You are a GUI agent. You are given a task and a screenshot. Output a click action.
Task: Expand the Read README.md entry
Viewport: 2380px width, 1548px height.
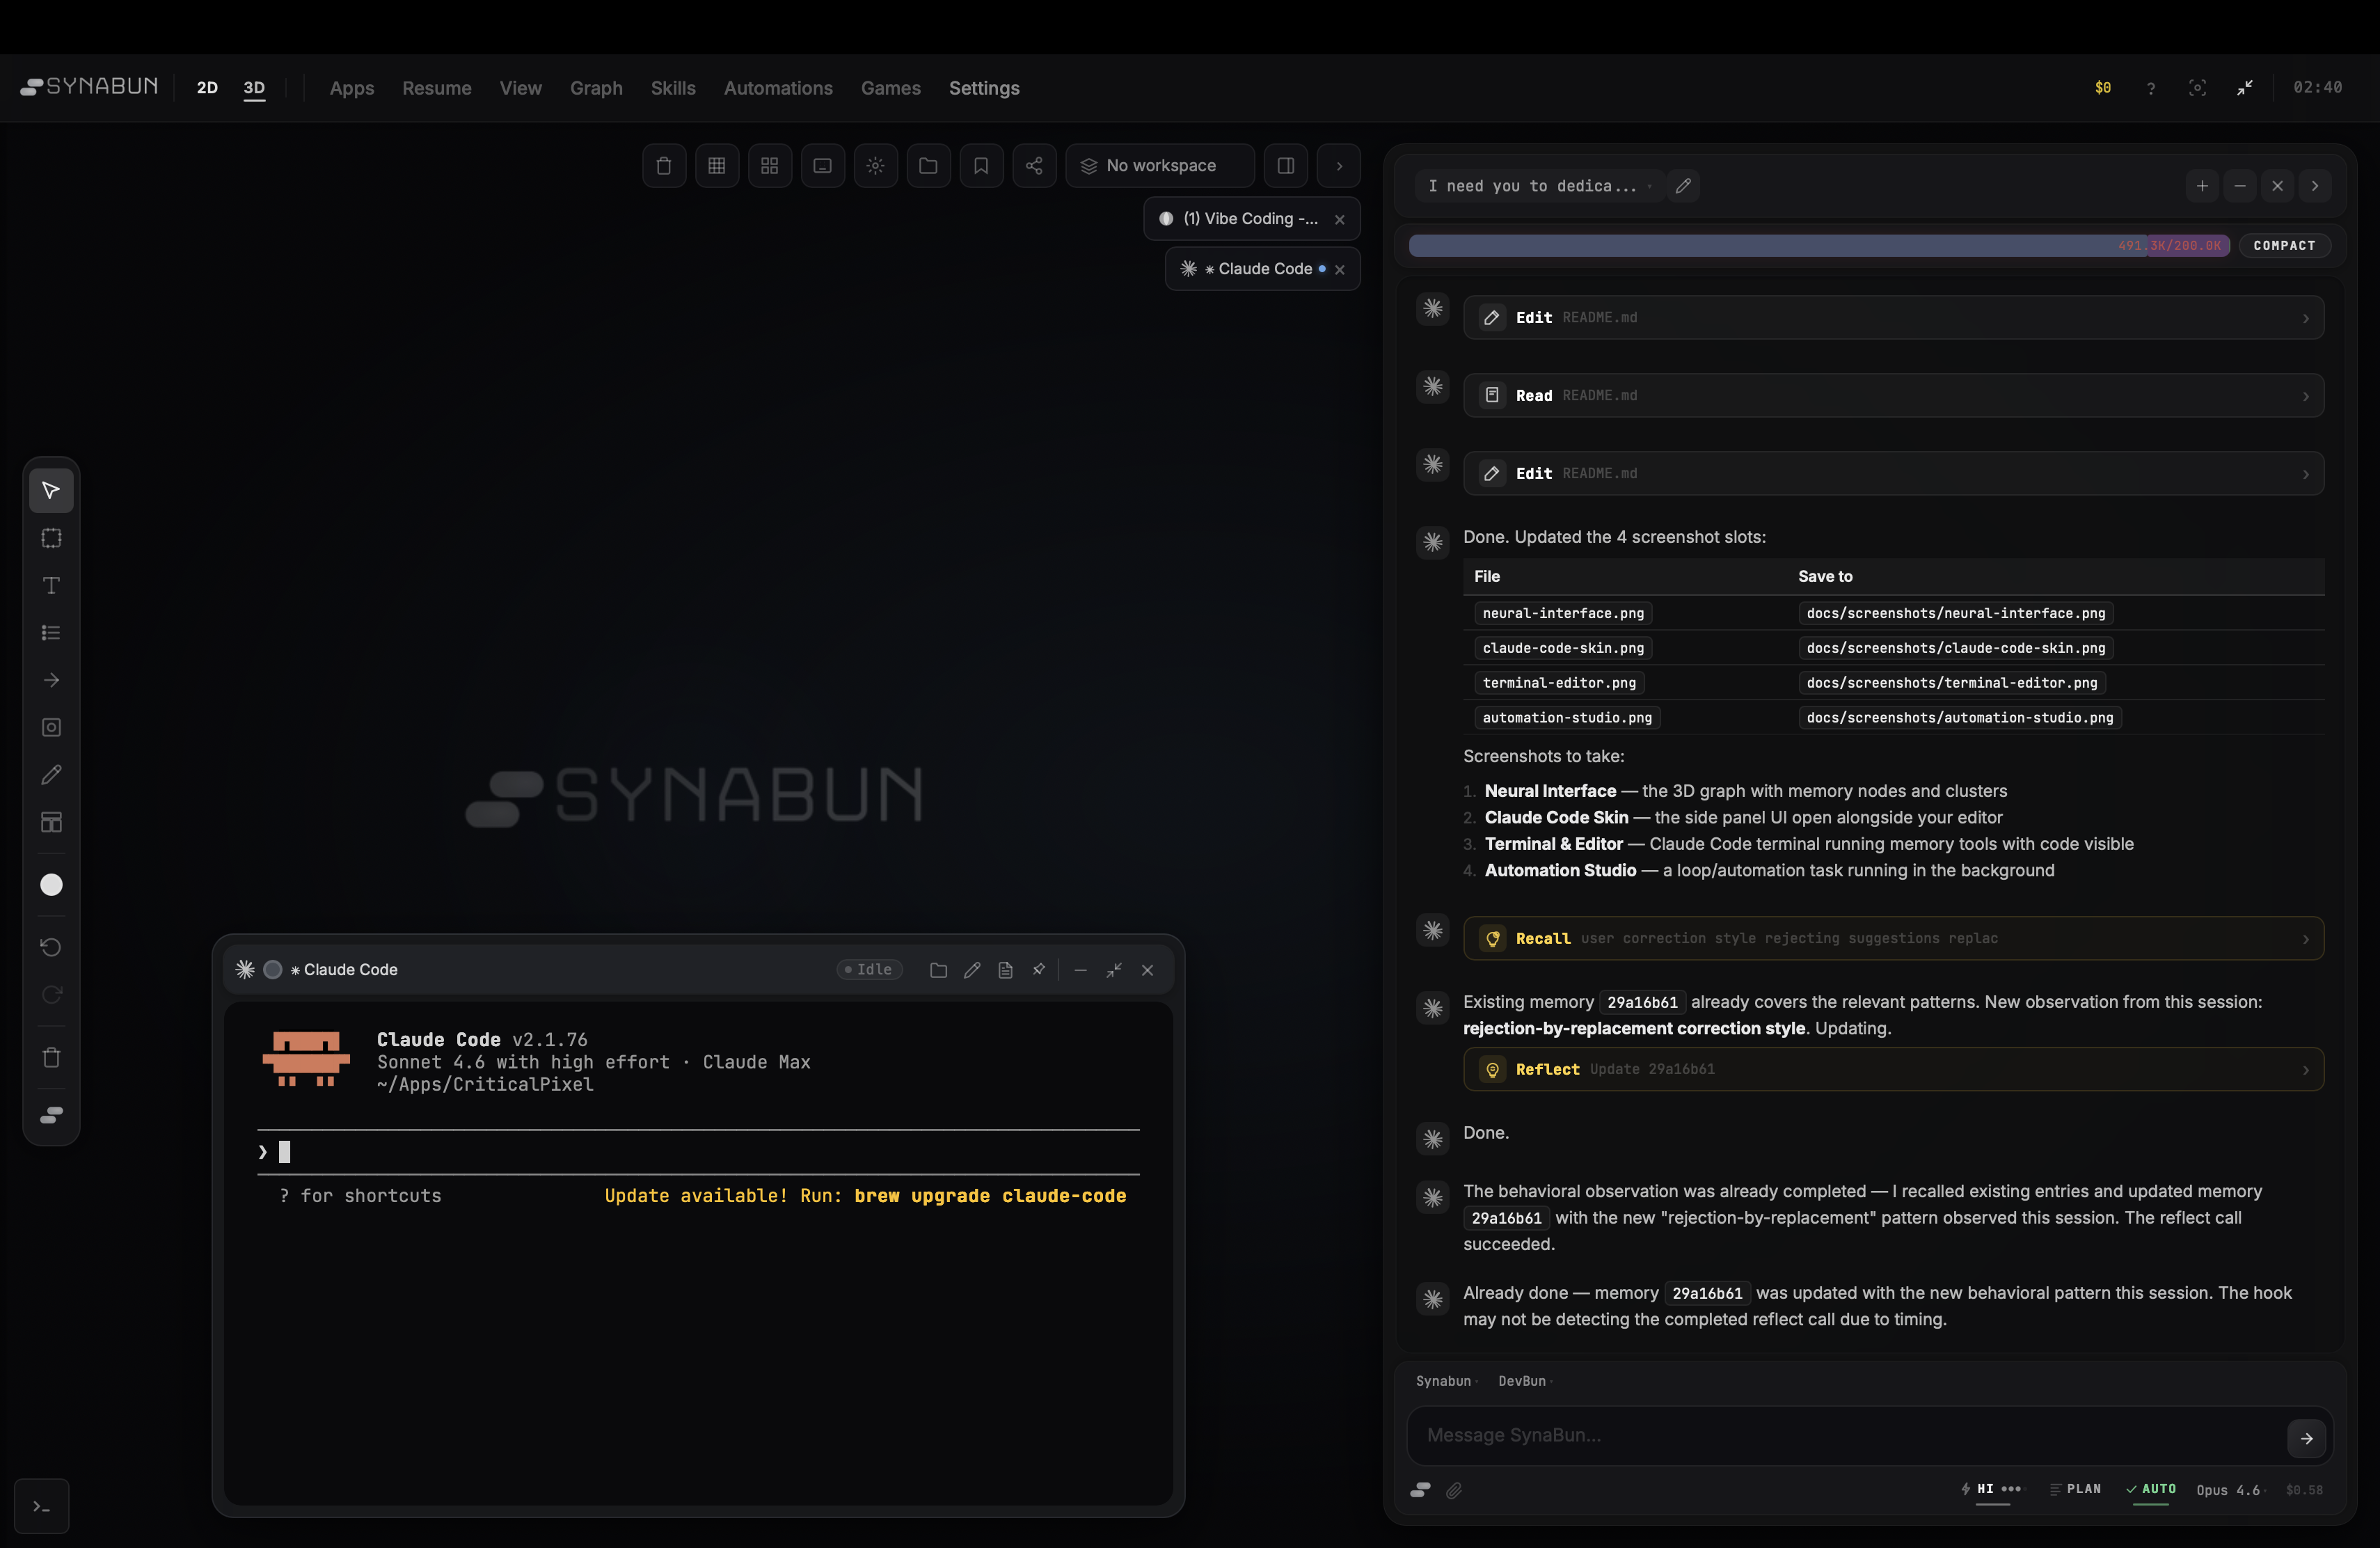coord(1892,395)
